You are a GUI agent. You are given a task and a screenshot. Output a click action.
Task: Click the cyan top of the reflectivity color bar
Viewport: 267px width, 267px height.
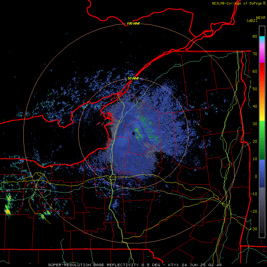click(262, 39)
